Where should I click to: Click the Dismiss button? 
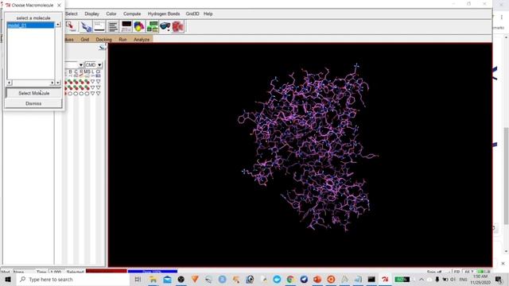[x=33, y=103]
